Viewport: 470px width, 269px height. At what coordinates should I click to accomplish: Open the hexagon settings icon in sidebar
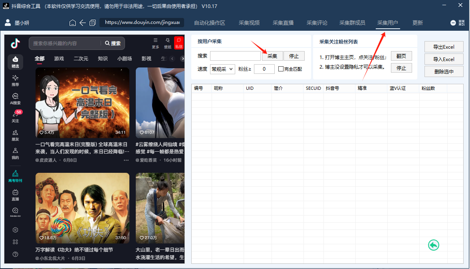click(x=15, y=230)
